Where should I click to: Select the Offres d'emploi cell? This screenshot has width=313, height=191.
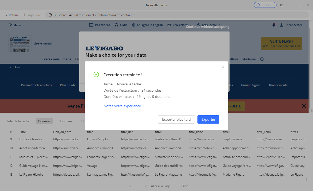[98, 139]
